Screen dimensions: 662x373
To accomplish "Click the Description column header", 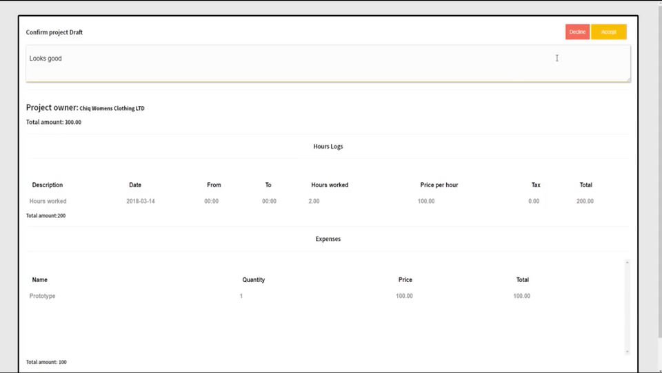I will point(48,185).
